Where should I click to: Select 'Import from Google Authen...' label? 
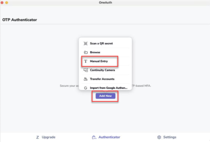tap(109, 88)
